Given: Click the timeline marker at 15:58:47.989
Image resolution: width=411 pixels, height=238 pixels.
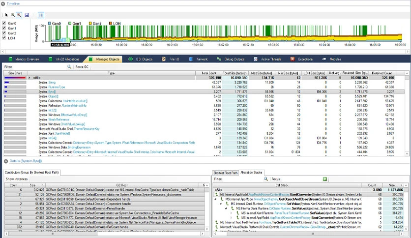Looking at the screenshot, I should [60, 45].
